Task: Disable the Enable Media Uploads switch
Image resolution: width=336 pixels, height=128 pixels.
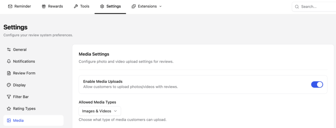Action: click(x=317, y=84)
